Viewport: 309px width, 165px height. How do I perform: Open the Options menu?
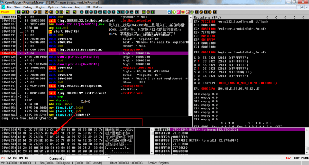53,7
